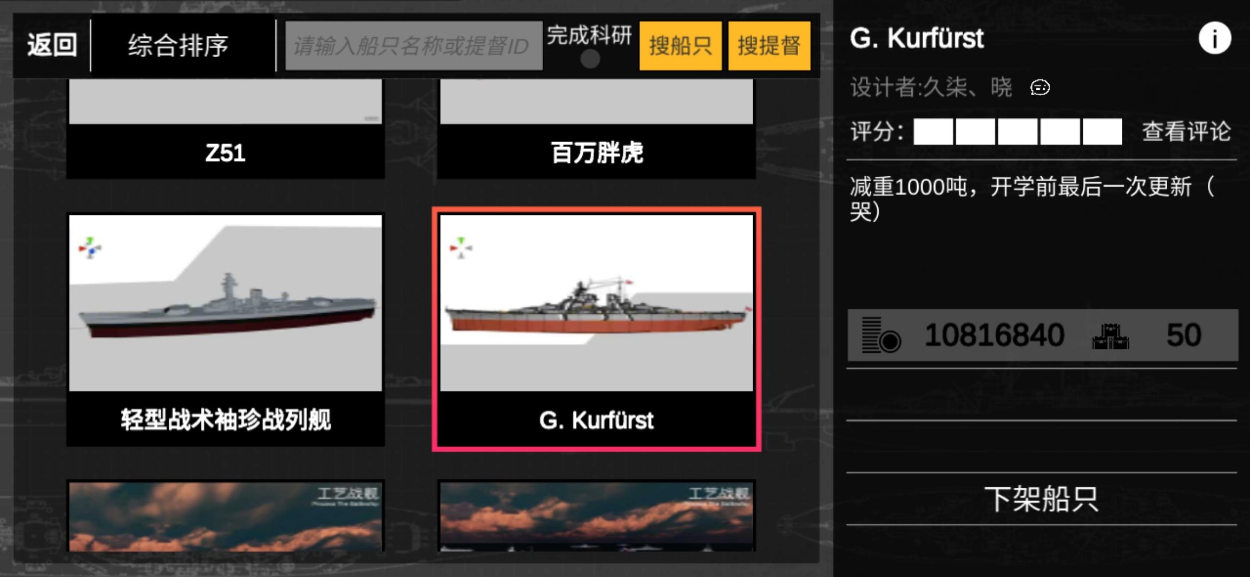Select the fifth rating star block
This screenshot has width=1250, height=577.
click(x=1102, y=132)
